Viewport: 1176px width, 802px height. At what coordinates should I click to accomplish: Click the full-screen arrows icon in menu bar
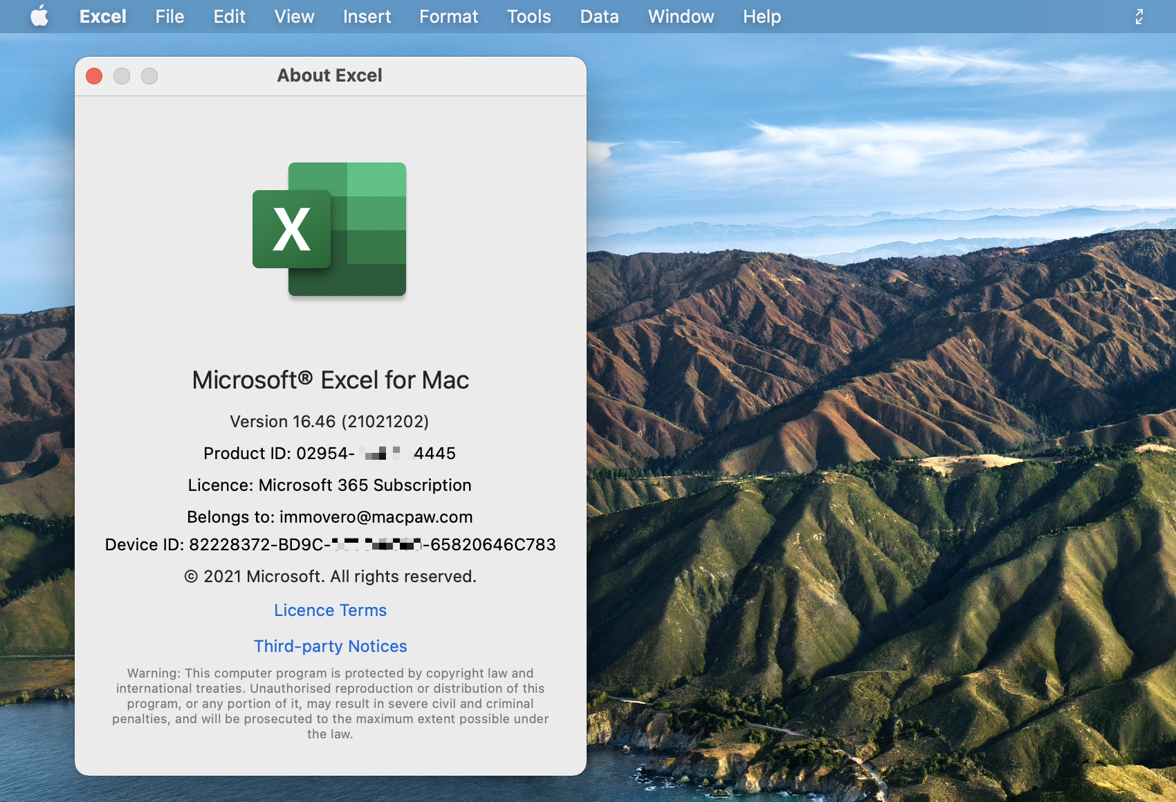(1139, 17)
